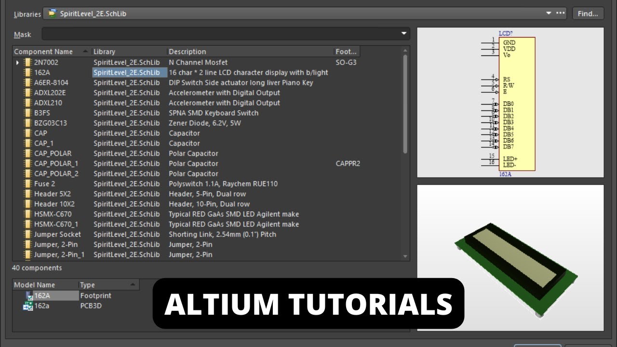
Task: Click the scroll down arrow of component list
Action: pos(405,256)
